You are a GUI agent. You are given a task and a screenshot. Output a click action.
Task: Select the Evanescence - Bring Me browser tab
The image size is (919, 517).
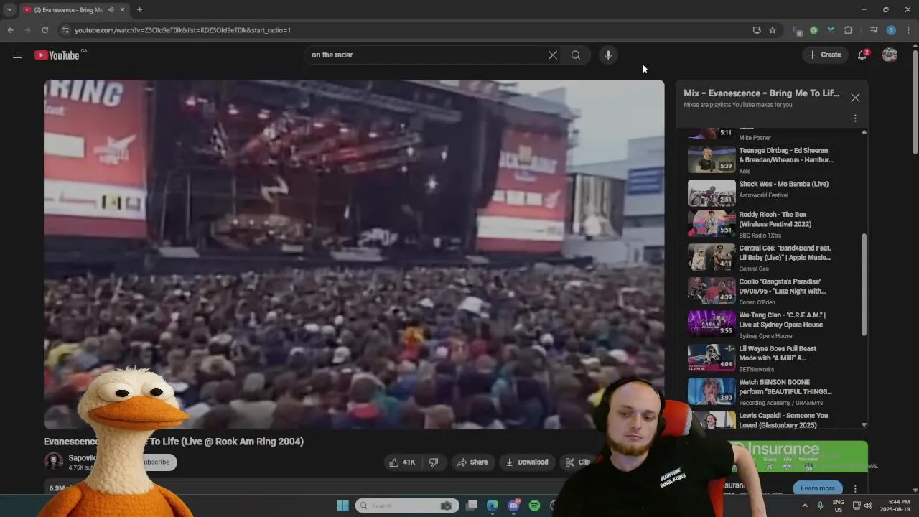(68, 9)
